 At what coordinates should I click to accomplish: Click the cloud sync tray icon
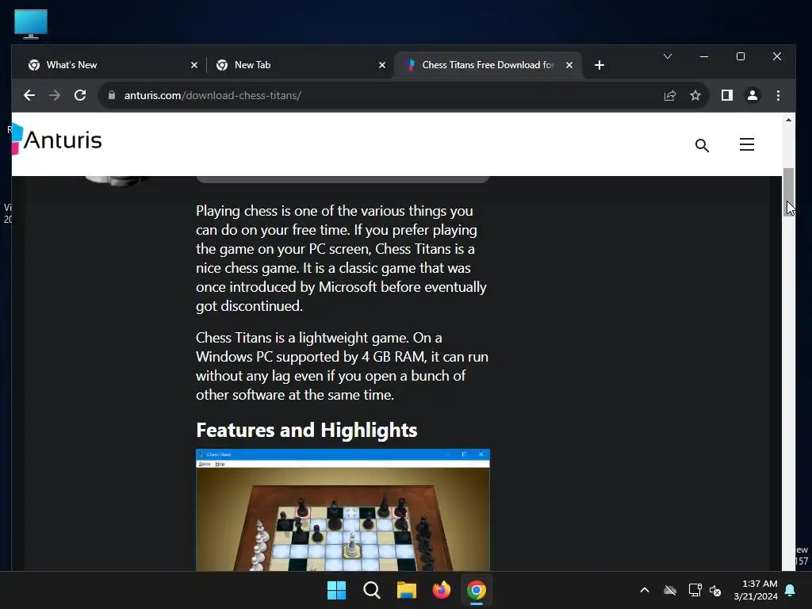[x=670, y=590]
